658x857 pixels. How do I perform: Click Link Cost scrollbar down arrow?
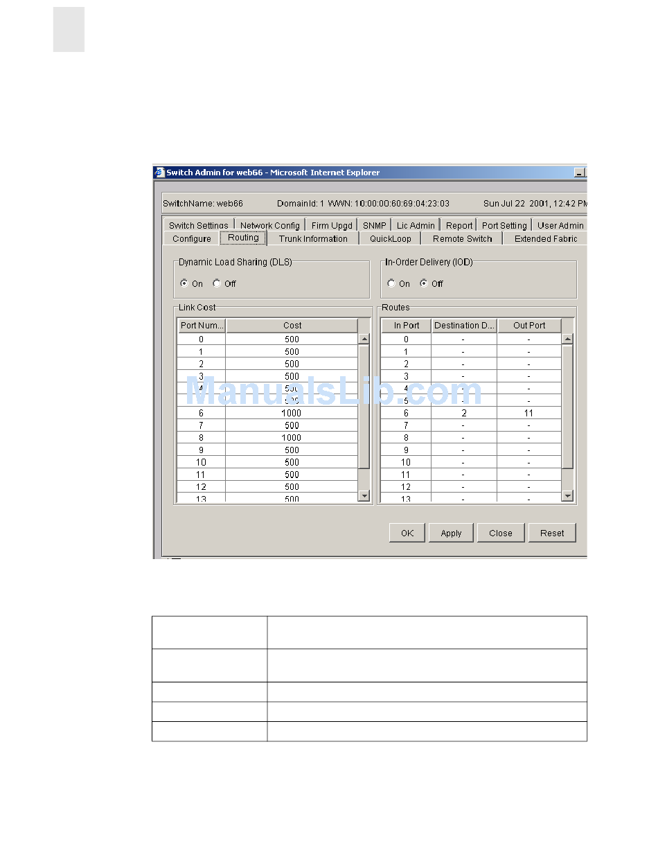tap(364, 495)
